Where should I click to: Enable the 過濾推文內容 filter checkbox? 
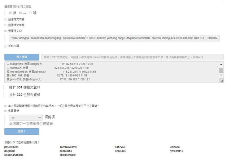5,19
